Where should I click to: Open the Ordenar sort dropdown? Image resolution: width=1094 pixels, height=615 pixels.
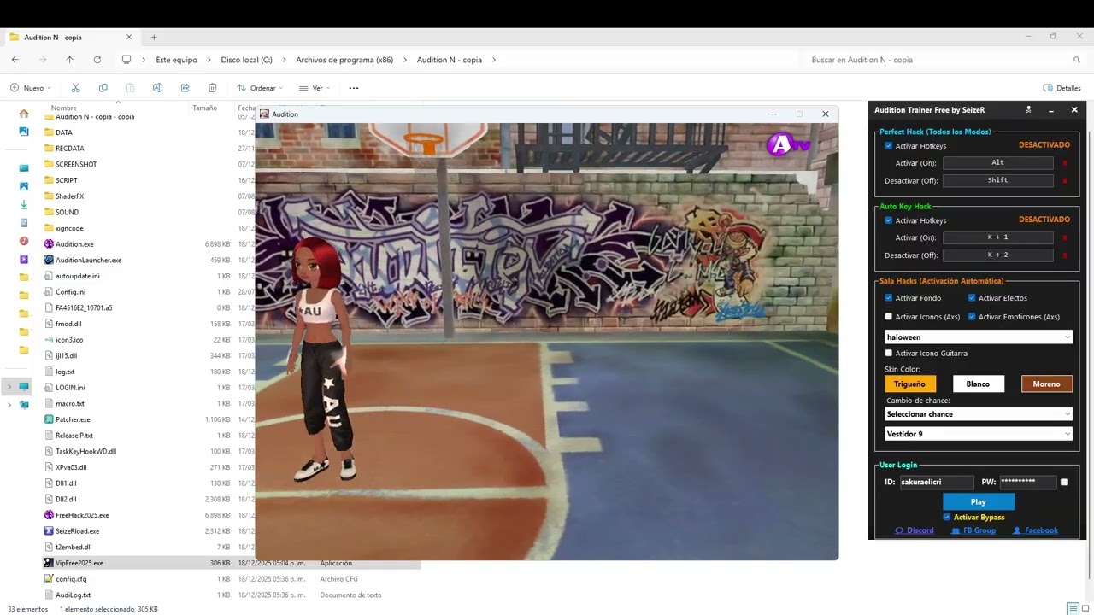pos(260,88)
